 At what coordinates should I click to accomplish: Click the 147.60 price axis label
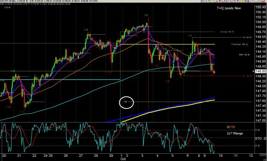(x=261, y=101)
